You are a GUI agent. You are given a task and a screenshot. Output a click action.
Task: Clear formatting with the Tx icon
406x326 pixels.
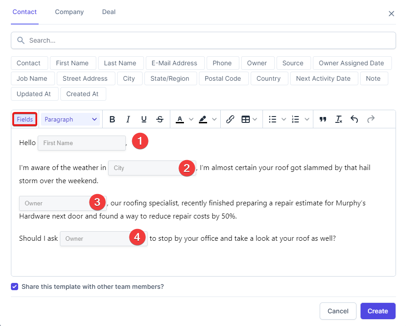338,119
